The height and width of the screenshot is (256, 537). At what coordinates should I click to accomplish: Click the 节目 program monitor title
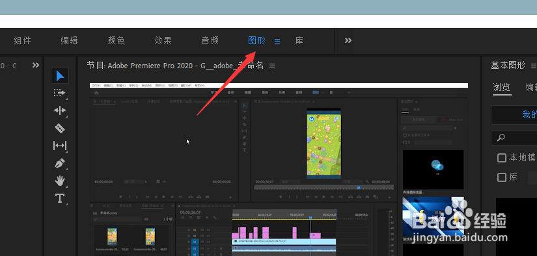pyautogui.click(x=175, y=66)
